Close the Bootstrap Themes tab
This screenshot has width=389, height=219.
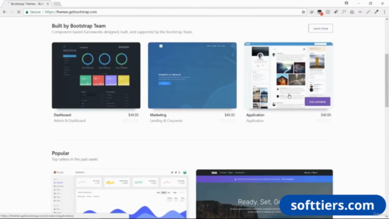47,4
